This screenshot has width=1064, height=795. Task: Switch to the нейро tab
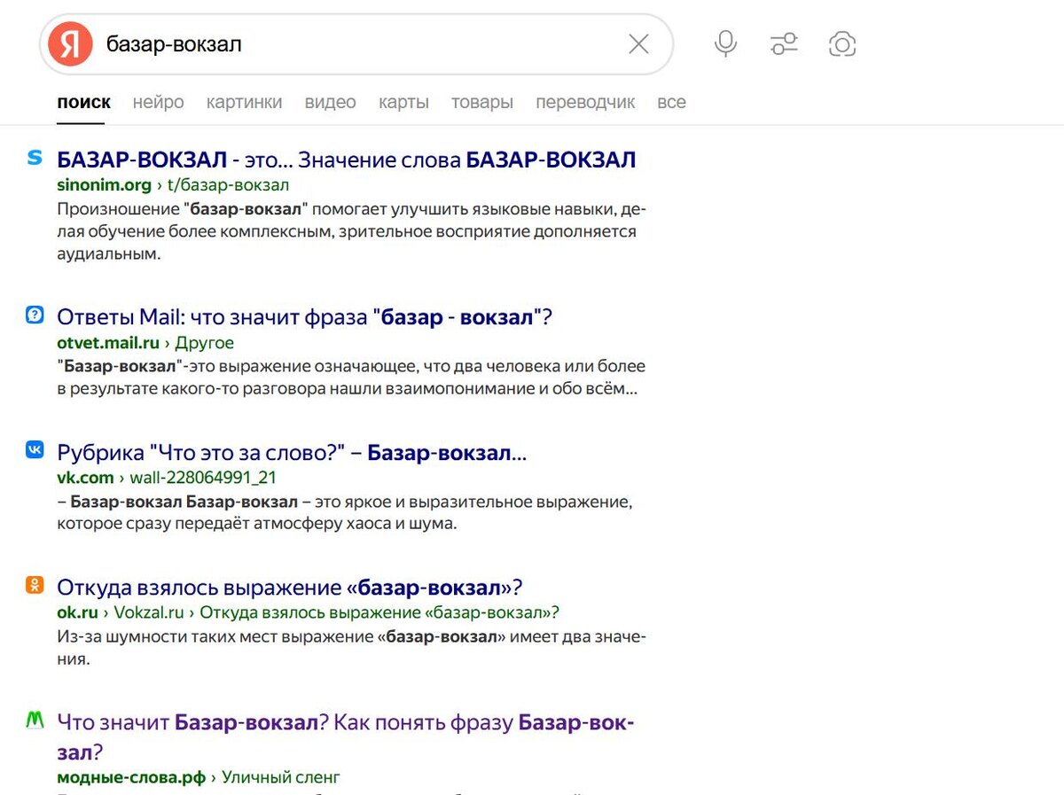click(159, 102)
